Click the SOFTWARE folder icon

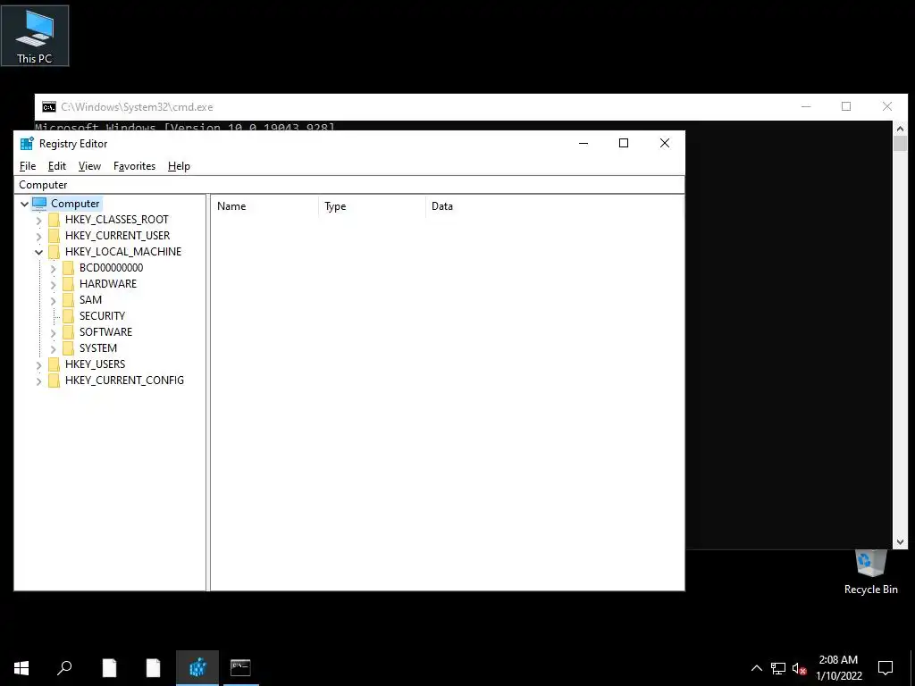68,332
